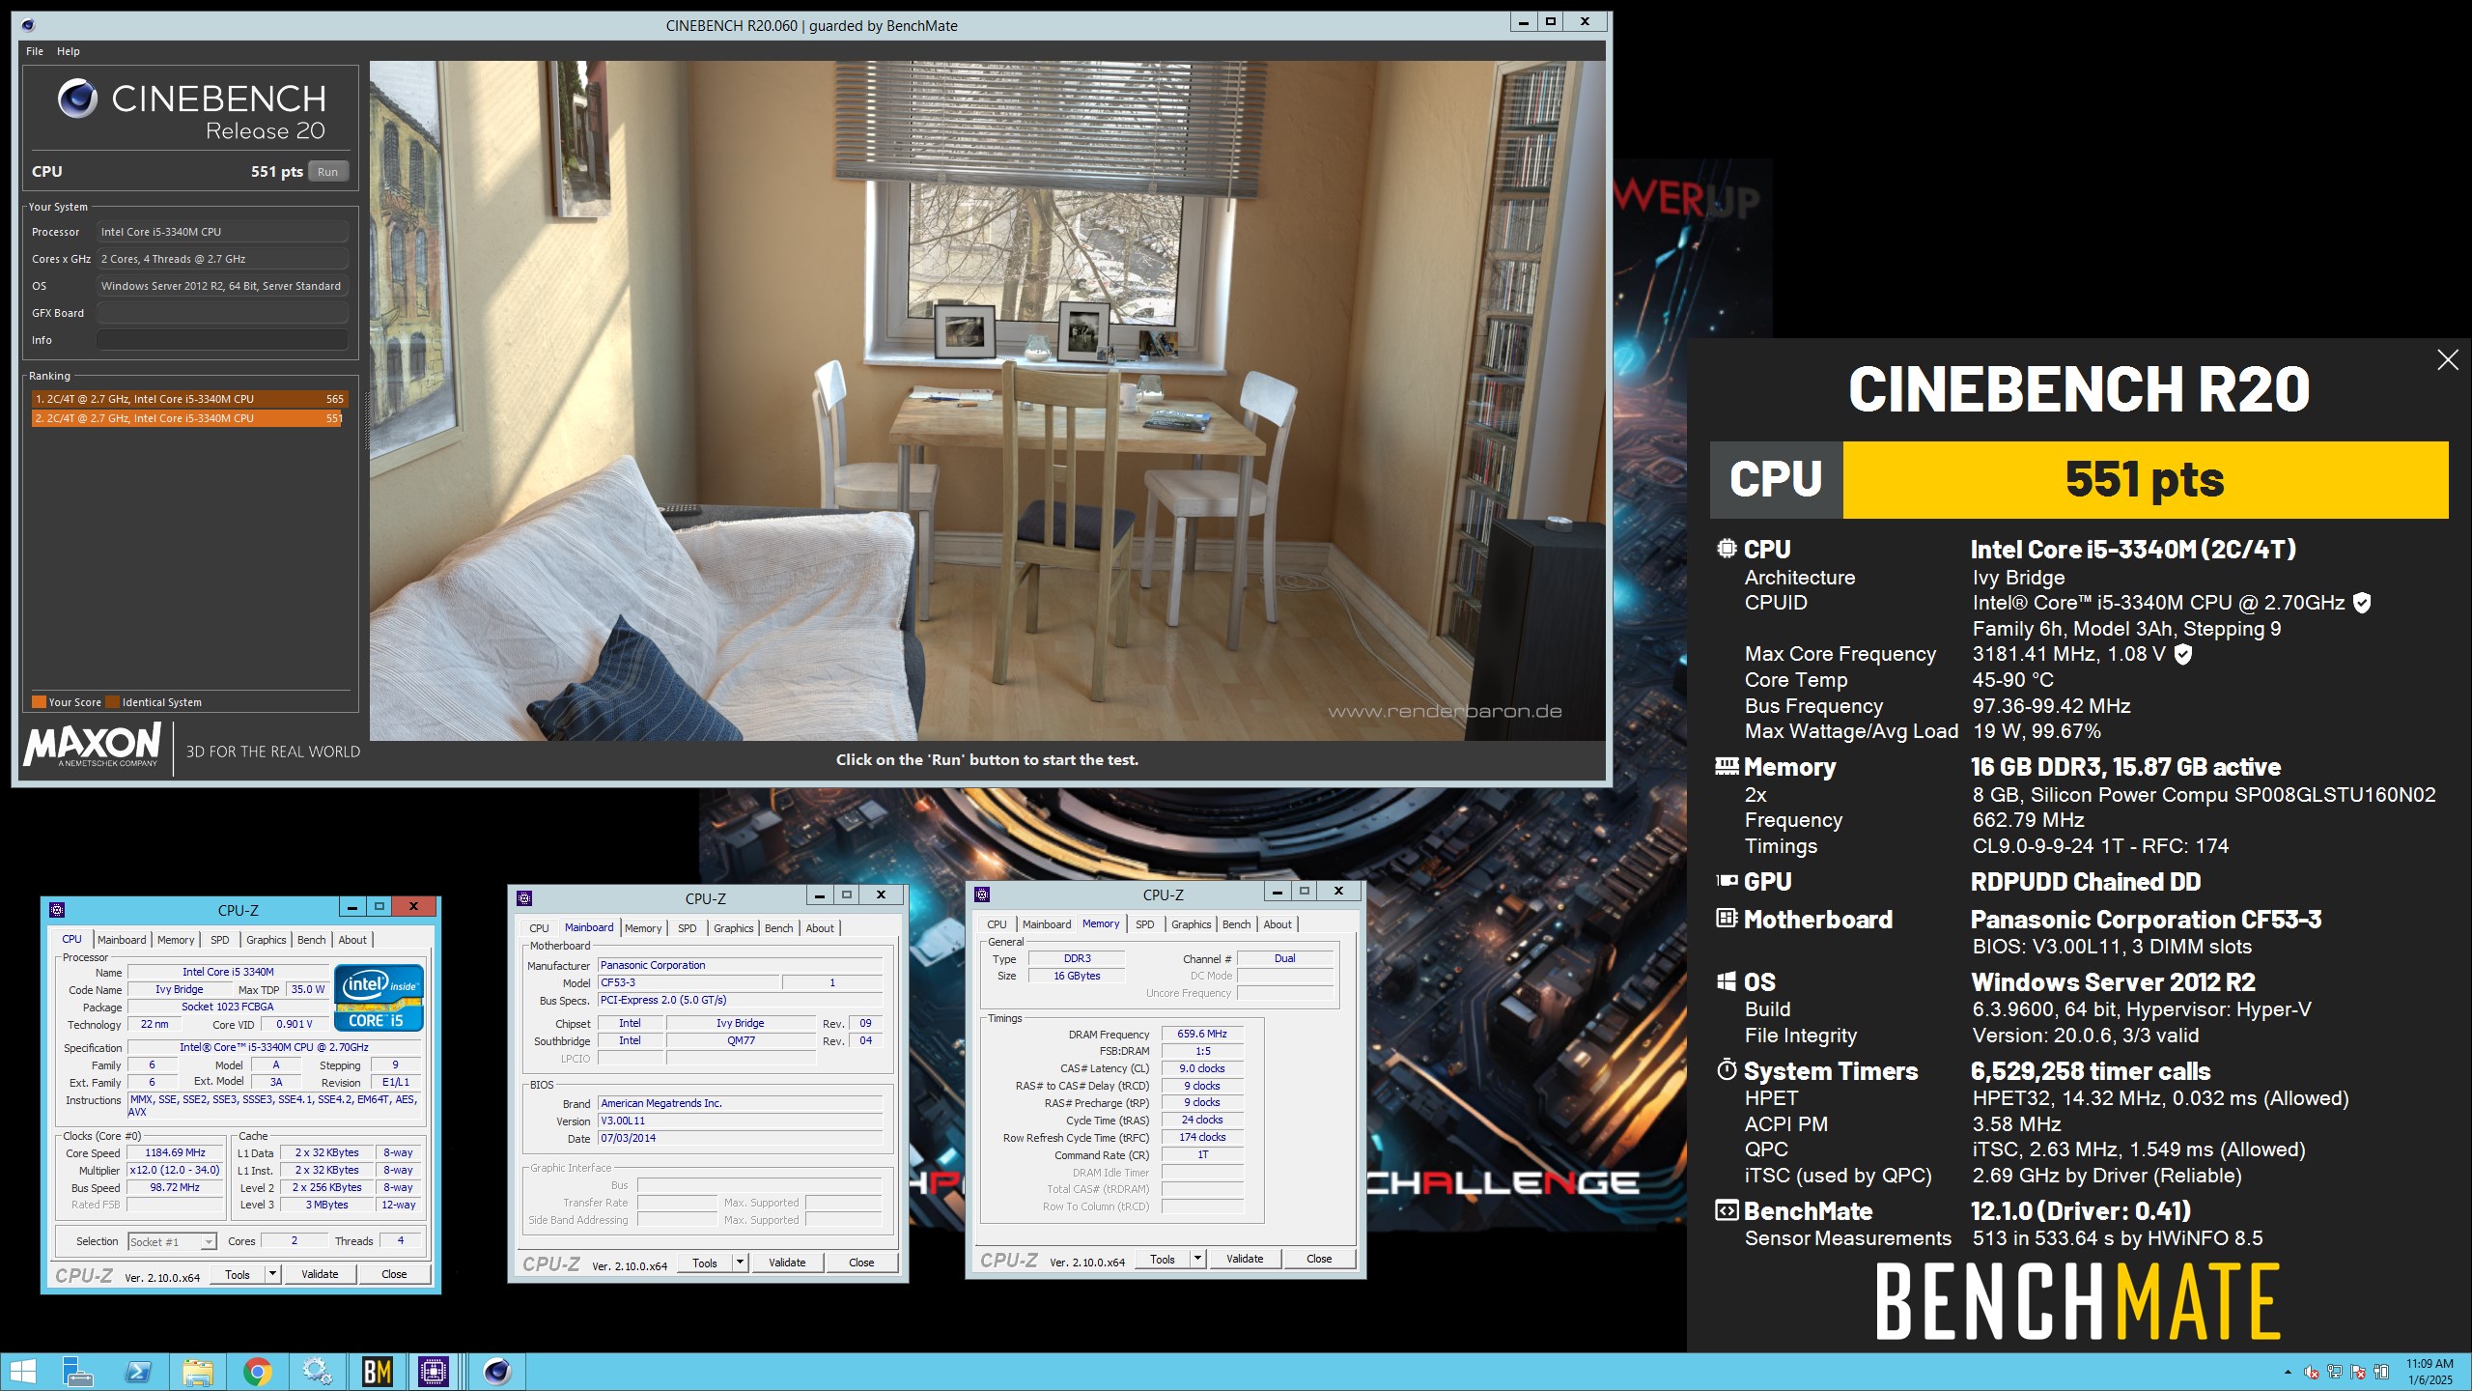
Task: Click the 551 pts yellow score bar
Action: [x=2145, y=480]
